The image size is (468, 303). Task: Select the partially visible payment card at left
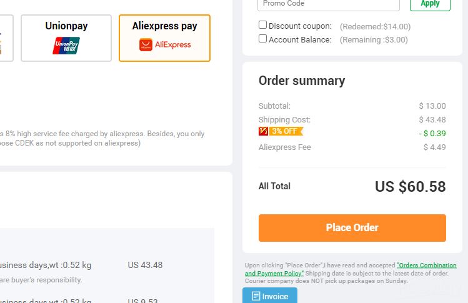[6, 38]
